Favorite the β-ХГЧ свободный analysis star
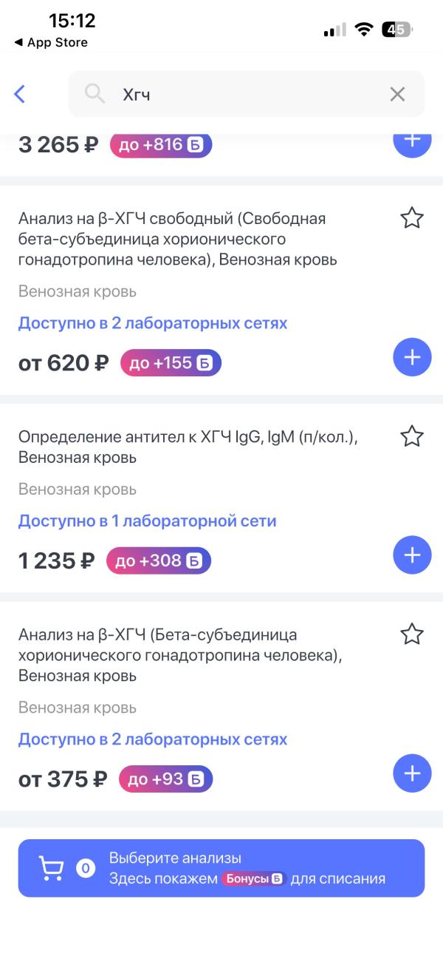The image size is (443, 959). click(x=411, y=218)
